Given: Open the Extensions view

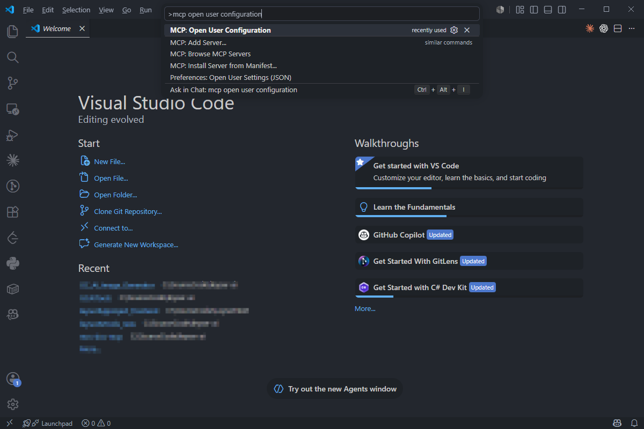Looking at the screenshot, I should click(12, 212).
